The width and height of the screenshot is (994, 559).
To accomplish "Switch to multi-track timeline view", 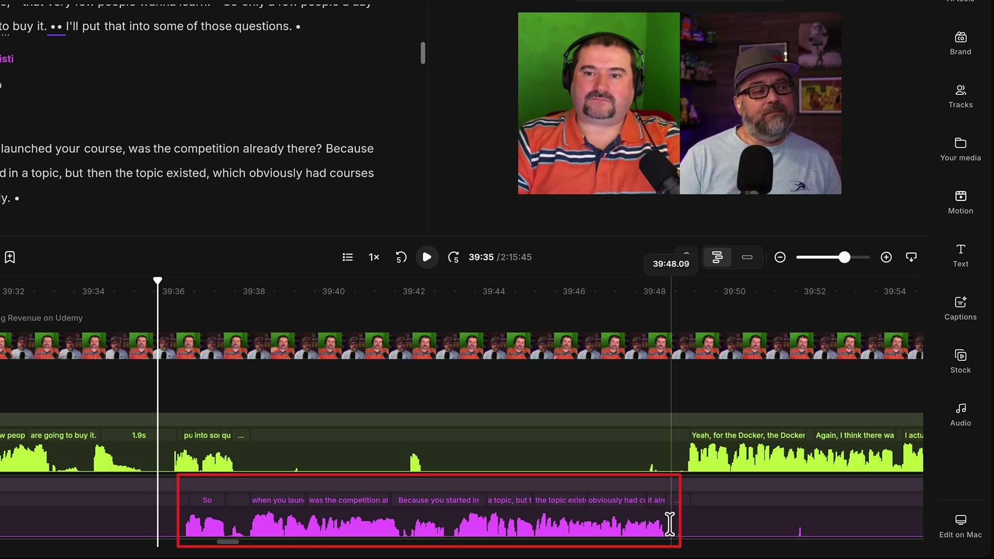I will pos(717,257).
